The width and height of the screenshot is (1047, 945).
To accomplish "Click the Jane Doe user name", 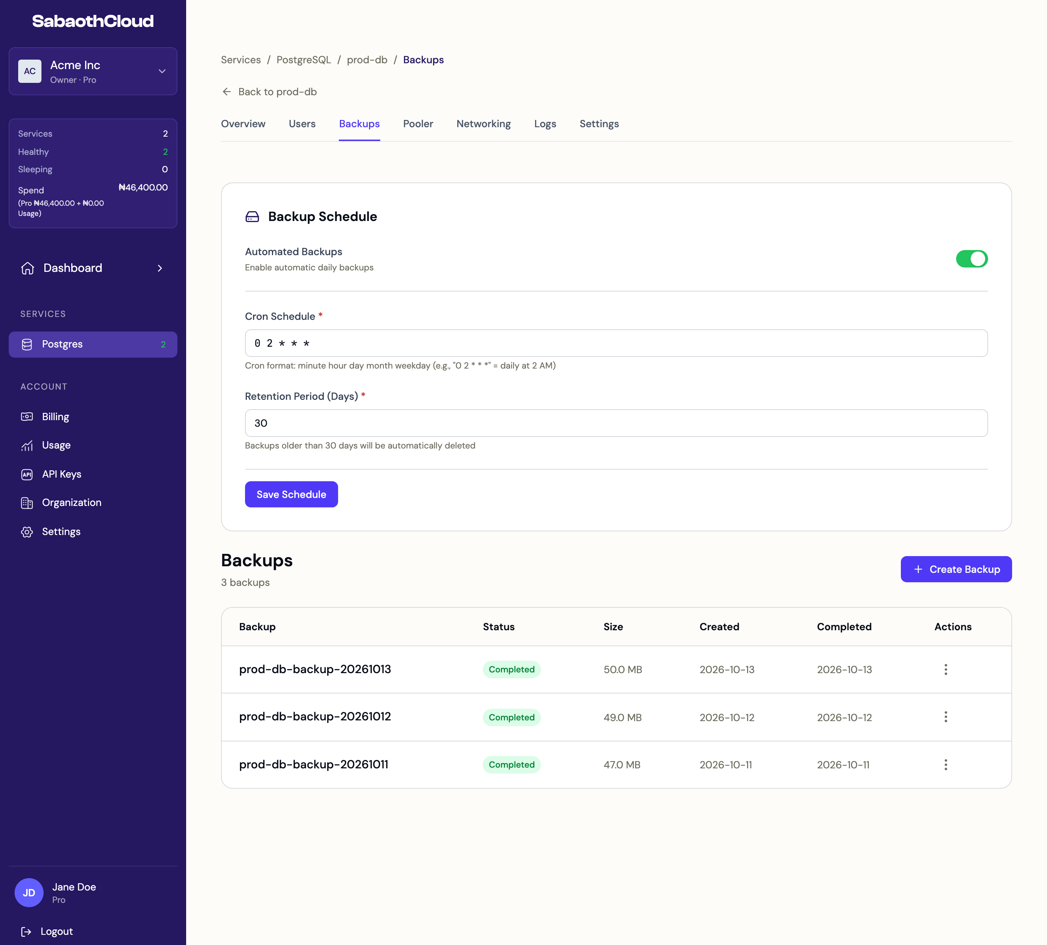I will click(x=74, y=887).
